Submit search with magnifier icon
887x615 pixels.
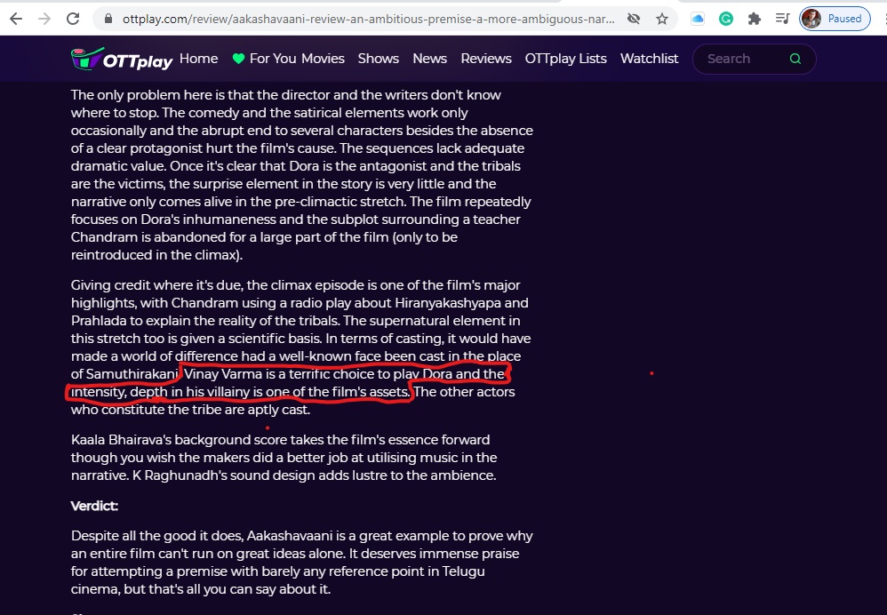click(x=795, y=59)
